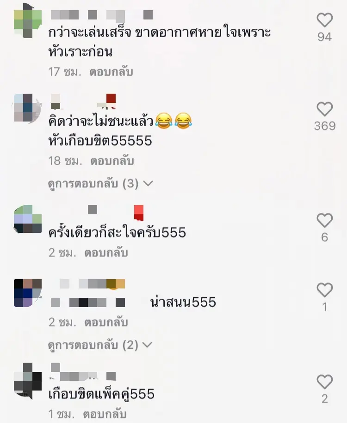Open avatar of the last commenter
The height and width of the screenshot is (423, 347).
[x=28, y=381]
